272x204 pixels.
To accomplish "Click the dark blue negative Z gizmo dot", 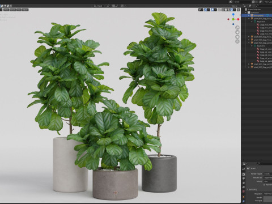I will pos(233,24).
